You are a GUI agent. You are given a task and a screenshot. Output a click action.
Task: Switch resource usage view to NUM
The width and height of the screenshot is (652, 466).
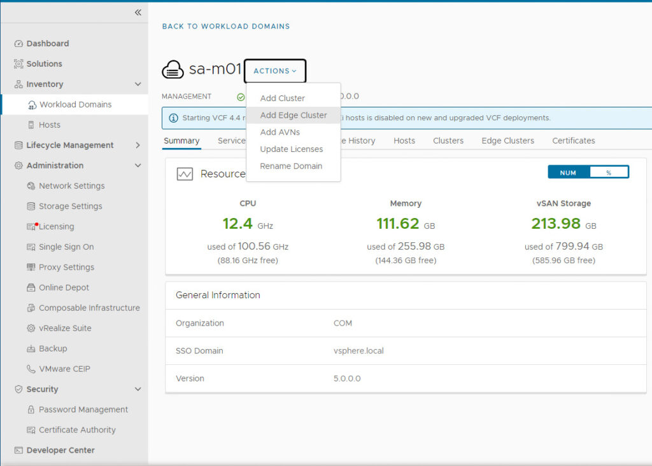click(x=568, y=172)
